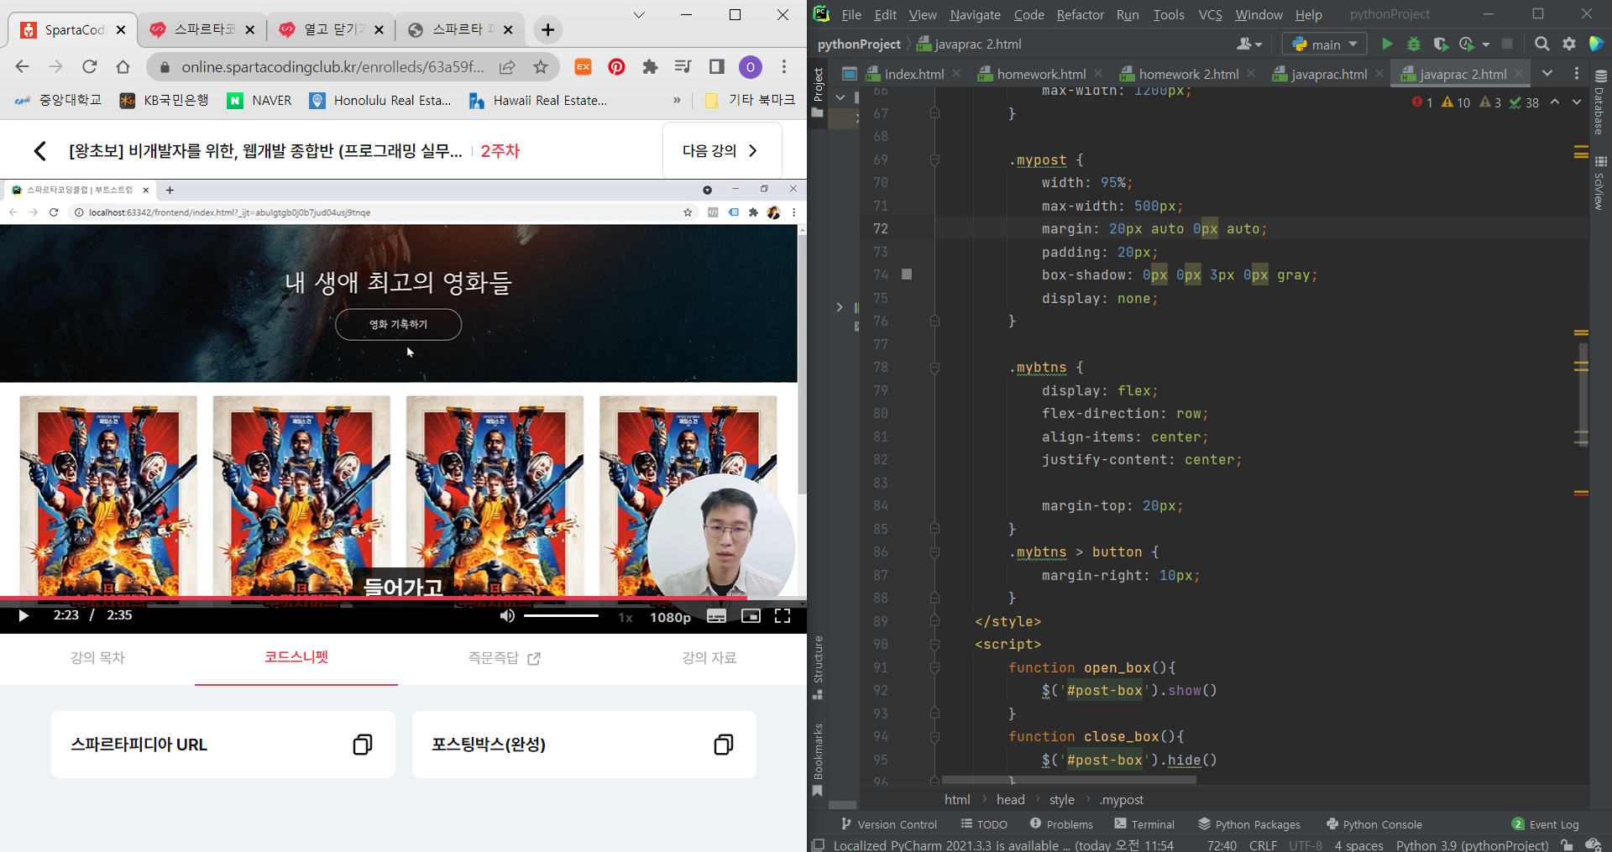
Task: Seek on the video progress bar
Action: click(403, 598)
